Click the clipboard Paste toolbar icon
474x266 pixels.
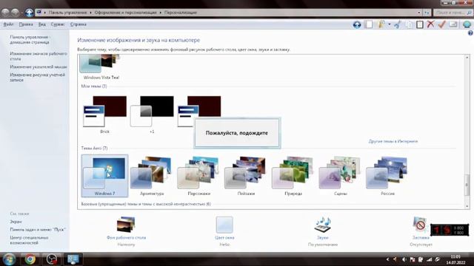420,24
